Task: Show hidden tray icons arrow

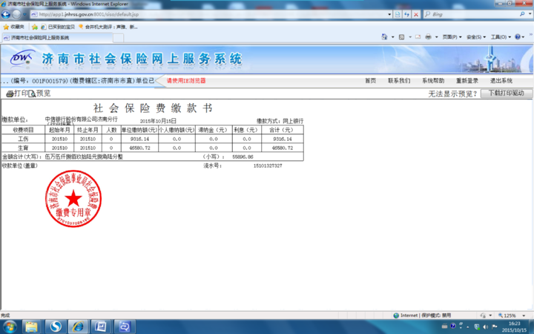Action: click(468, 327)
